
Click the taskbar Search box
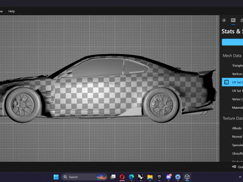(x=85, y=177)
